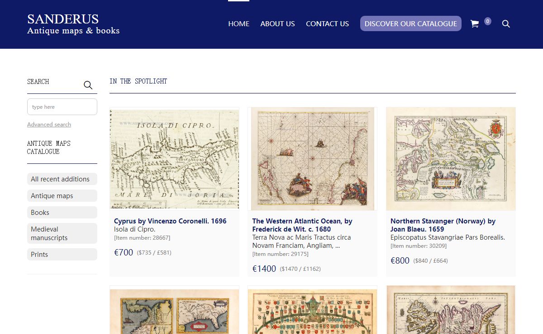Click 'Item number: 30209' text
The width and height of the screenshot is (543, 334).
(419, 246)
